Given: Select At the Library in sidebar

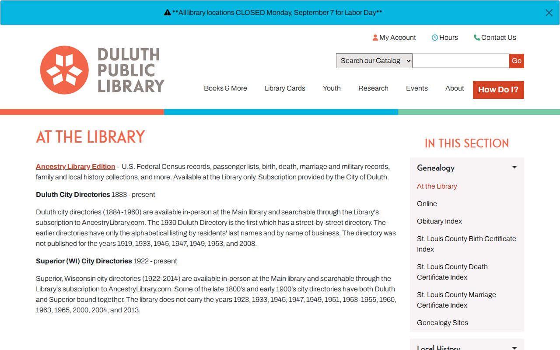Looking at the screenshot, I should 437,186.
